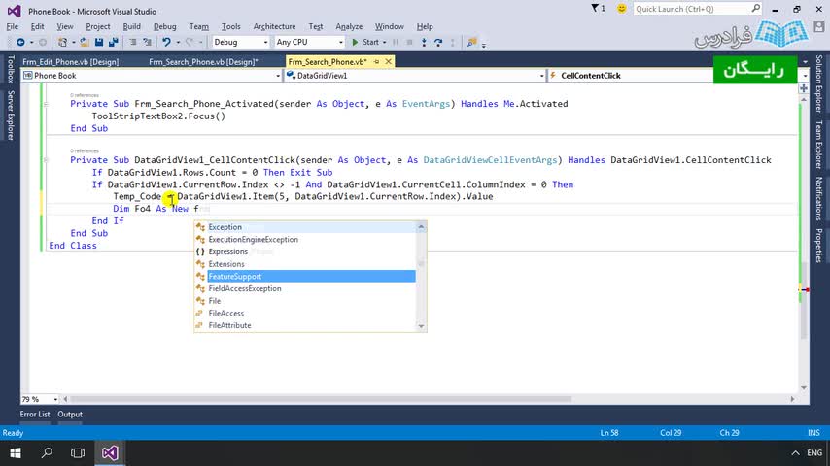Open the Output panel tab
Image resolution: width=830 pixels, height=466 pixels.
click(70, 415)
